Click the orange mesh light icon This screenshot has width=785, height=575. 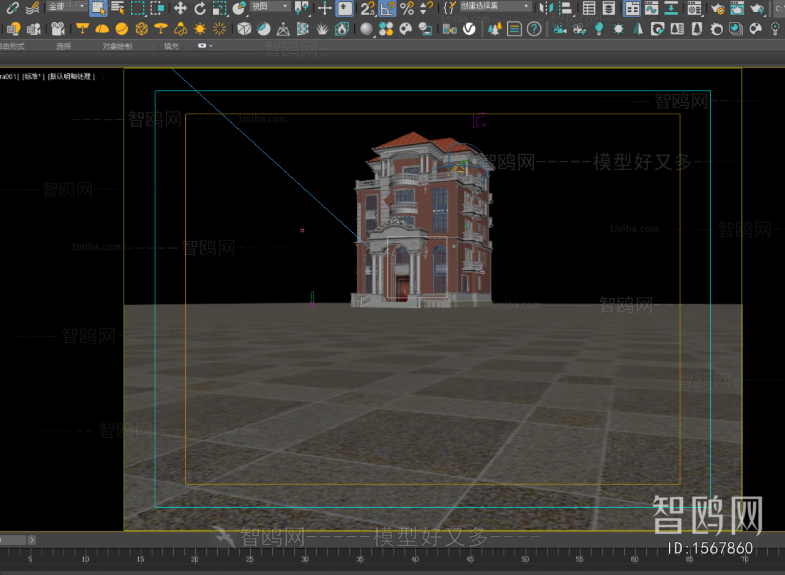[141, 29]
